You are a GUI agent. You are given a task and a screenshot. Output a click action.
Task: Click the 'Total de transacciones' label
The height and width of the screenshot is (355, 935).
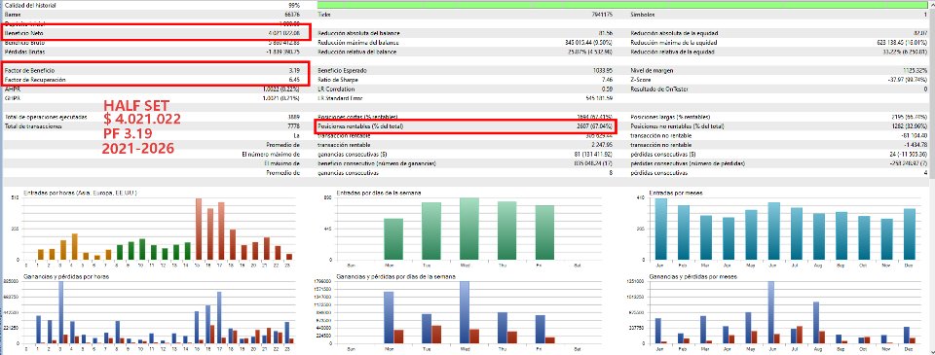point(33,126)
